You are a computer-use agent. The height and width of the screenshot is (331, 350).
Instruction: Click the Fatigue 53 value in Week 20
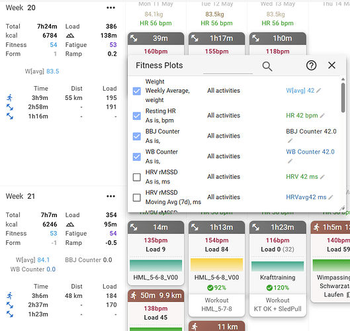tap(113, 45)
